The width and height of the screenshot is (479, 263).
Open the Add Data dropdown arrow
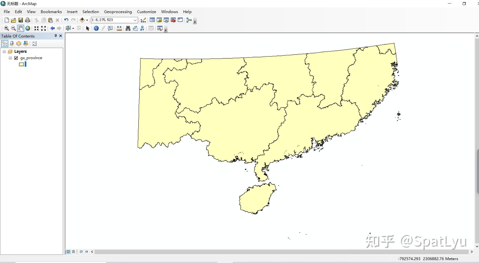87,20
